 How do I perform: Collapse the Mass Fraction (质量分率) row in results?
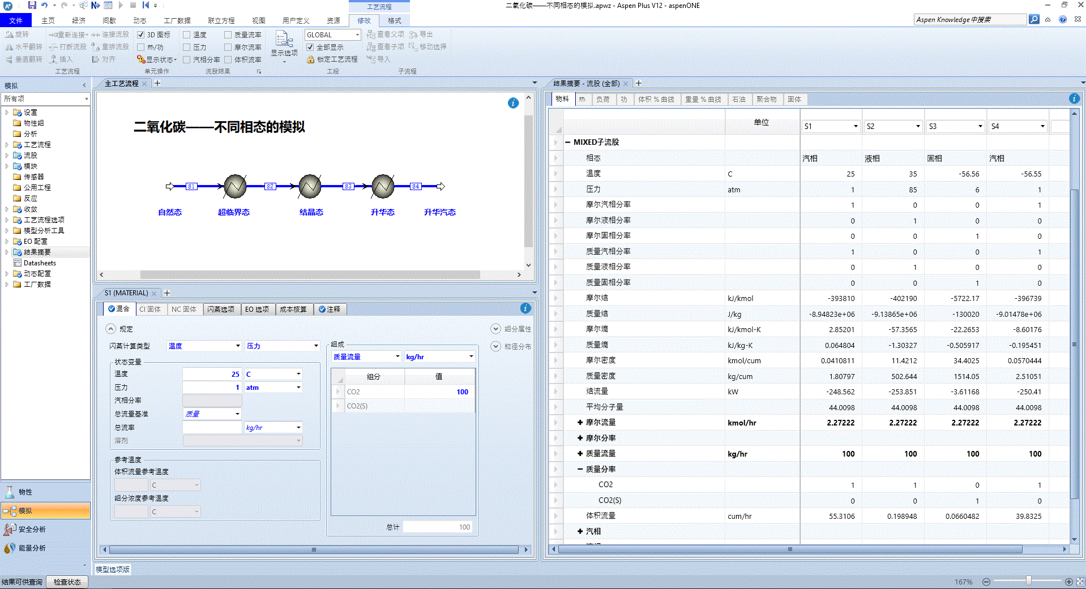[x=580, y=469]
